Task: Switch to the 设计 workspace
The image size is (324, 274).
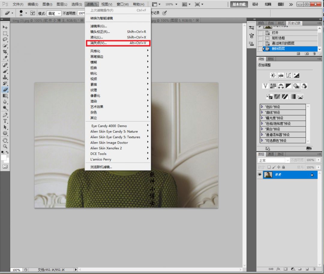Action: [x=255, y=4]
